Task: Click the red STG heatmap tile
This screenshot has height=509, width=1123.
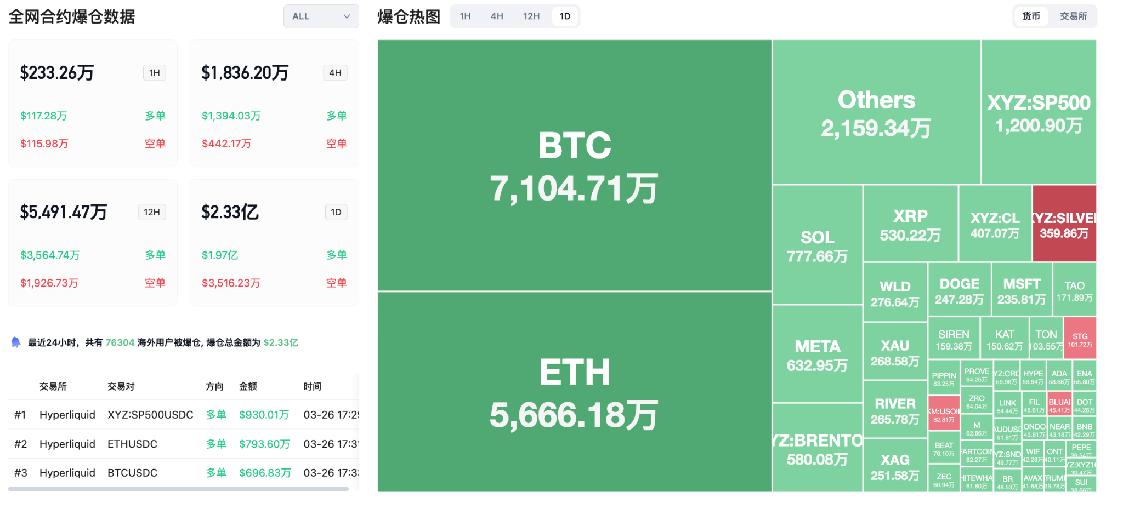Action: [x=1080, y=339]
